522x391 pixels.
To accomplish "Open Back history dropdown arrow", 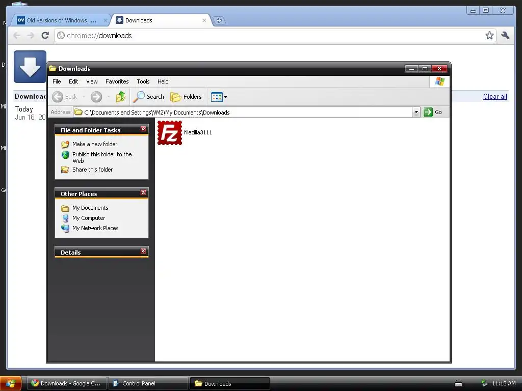I will [84, 97].
